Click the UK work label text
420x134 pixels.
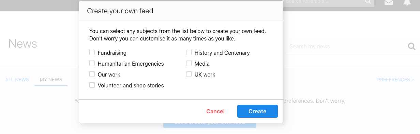tap(205, 74)
